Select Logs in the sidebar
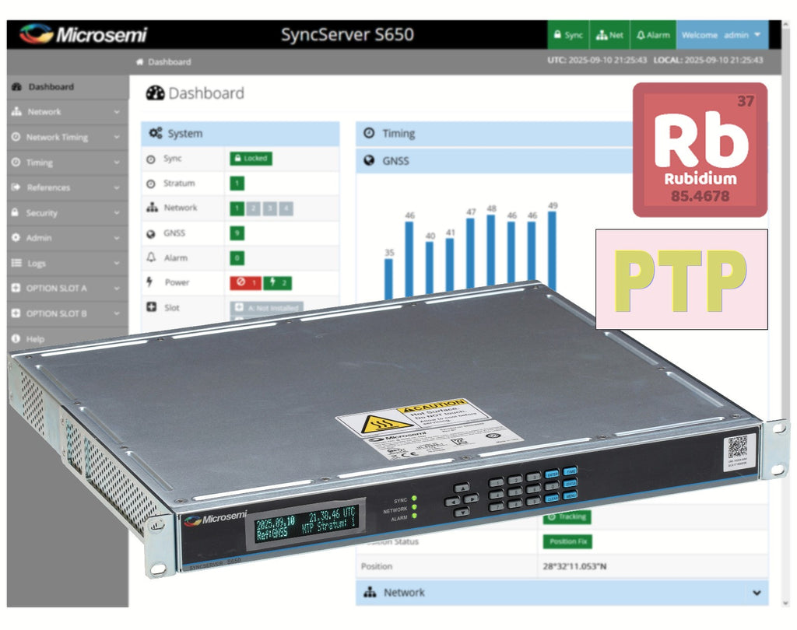Viewport: 797px width, 630px height. pyautogui.click(x=67, y=263)
